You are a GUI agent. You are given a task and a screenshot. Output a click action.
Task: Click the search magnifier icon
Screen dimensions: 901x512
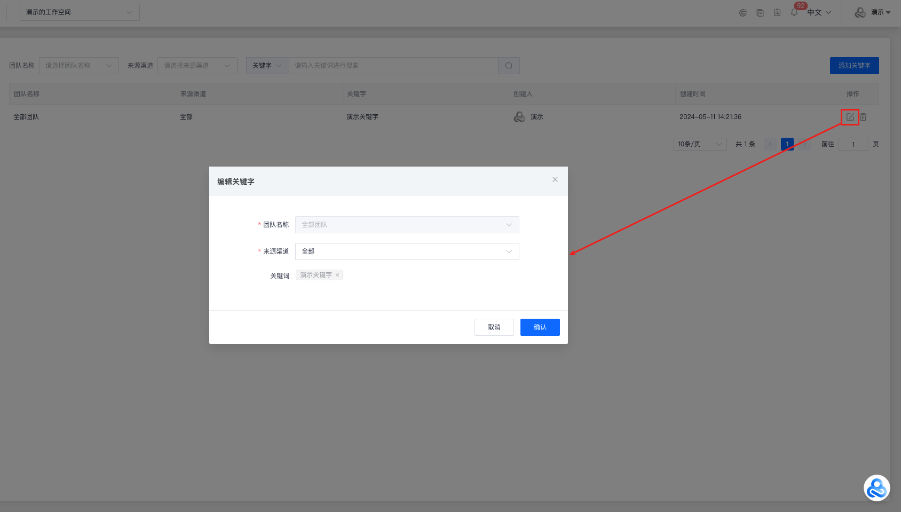point(509,66)
